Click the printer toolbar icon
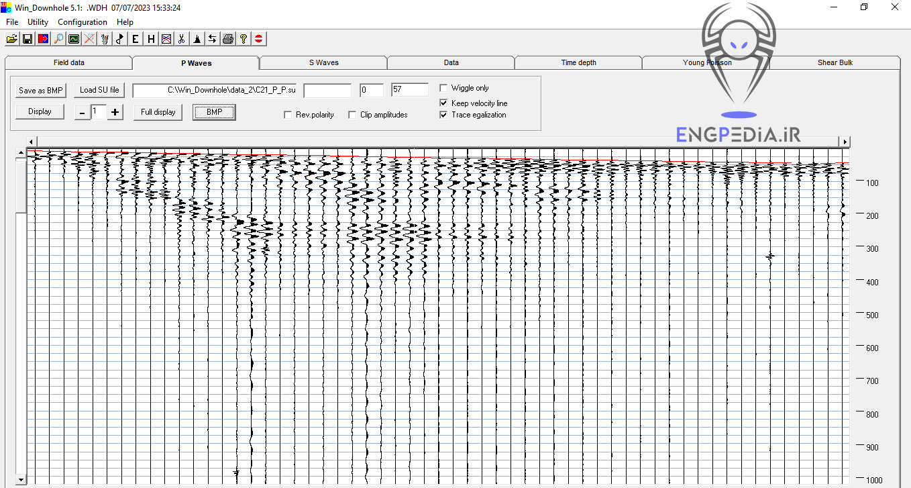This screenshot has width=911, height=488. [228, 39]
